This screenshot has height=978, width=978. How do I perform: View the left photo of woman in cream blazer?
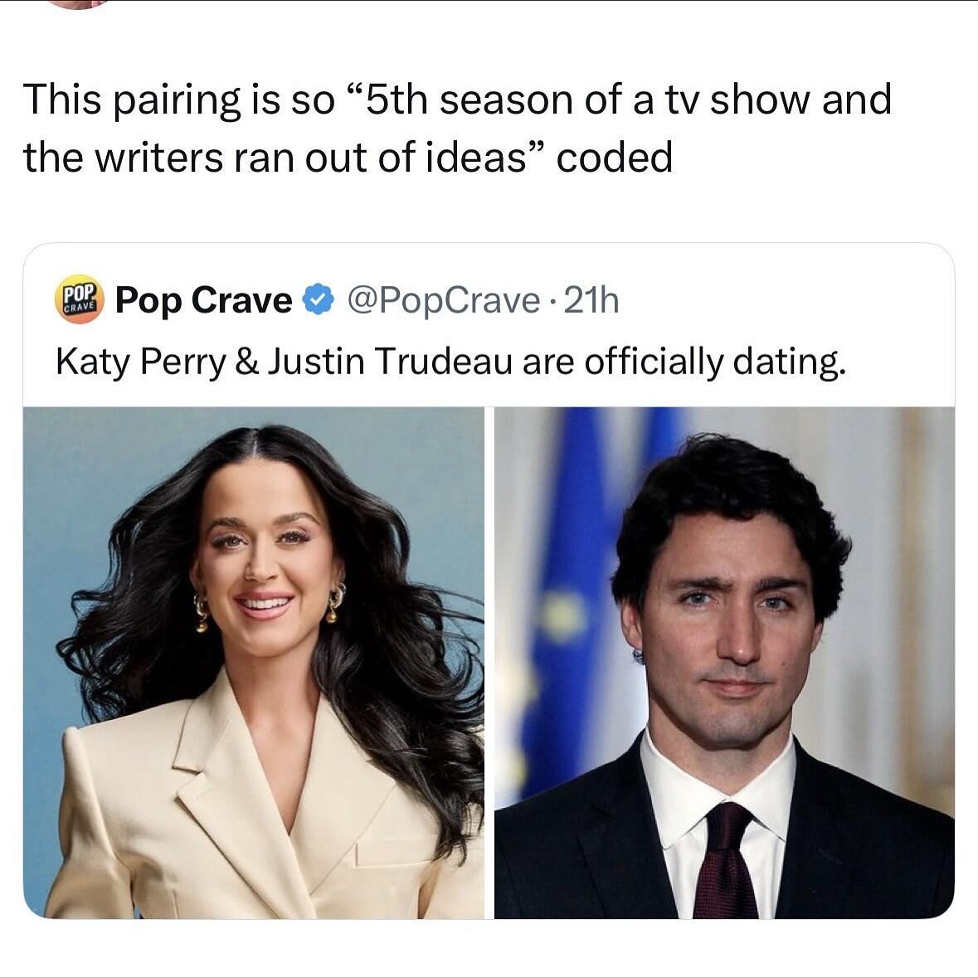coord(254,663)
